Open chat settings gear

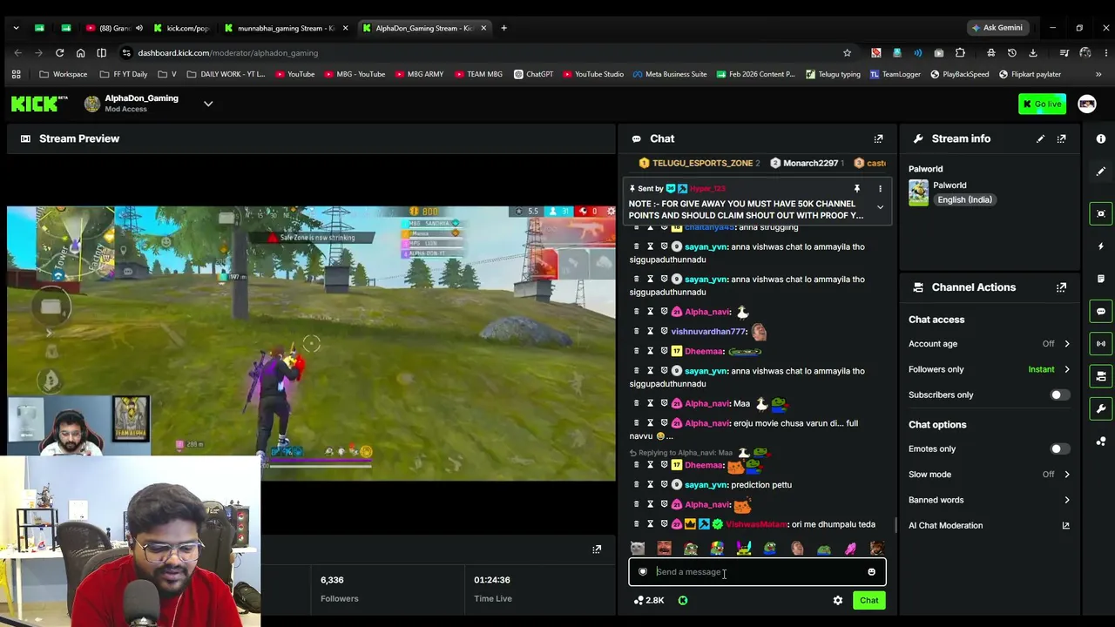(x=838, y=600)
